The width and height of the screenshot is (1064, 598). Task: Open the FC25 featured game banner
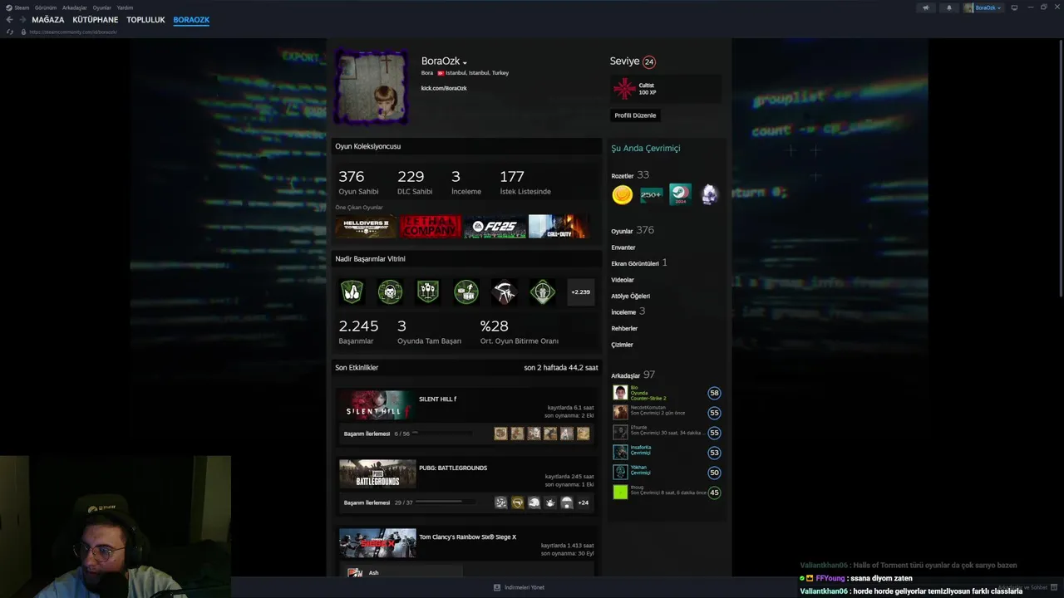[x=494, y=227]
